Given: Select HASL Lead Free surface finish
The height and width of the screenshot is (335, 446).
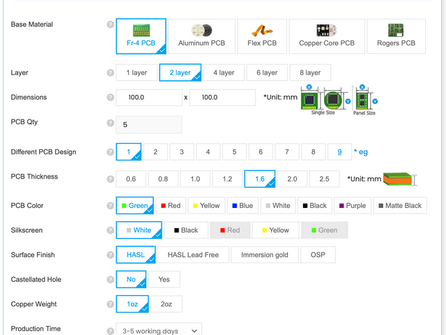Looking at the screenshot, I should coord(192,255).
